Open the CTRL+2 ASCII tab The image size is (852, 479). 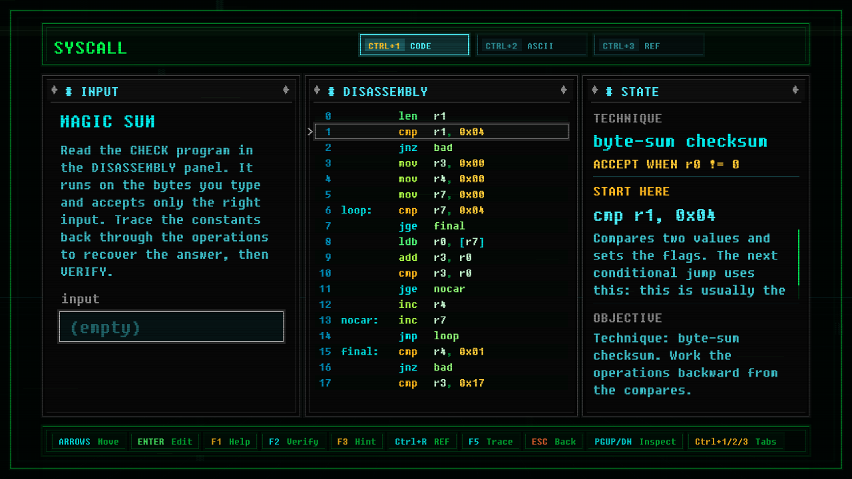(532, 45)
